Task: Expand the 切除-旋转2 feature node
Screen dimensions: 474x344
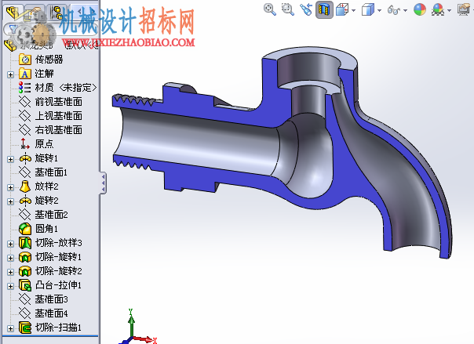Action: pyautogui.click(x=10, y=272)
